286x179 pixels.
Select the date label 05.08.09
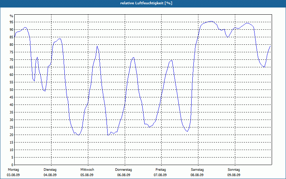pos(87,175)
